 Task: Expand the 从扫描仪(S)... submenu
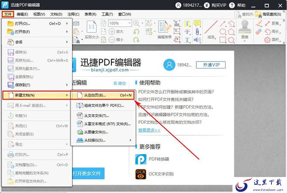[103, 140]
